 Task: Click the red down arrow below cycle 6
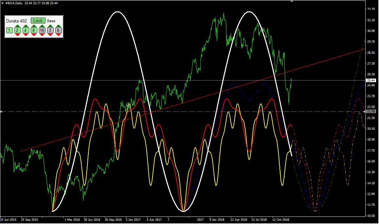tap(58, 35)
